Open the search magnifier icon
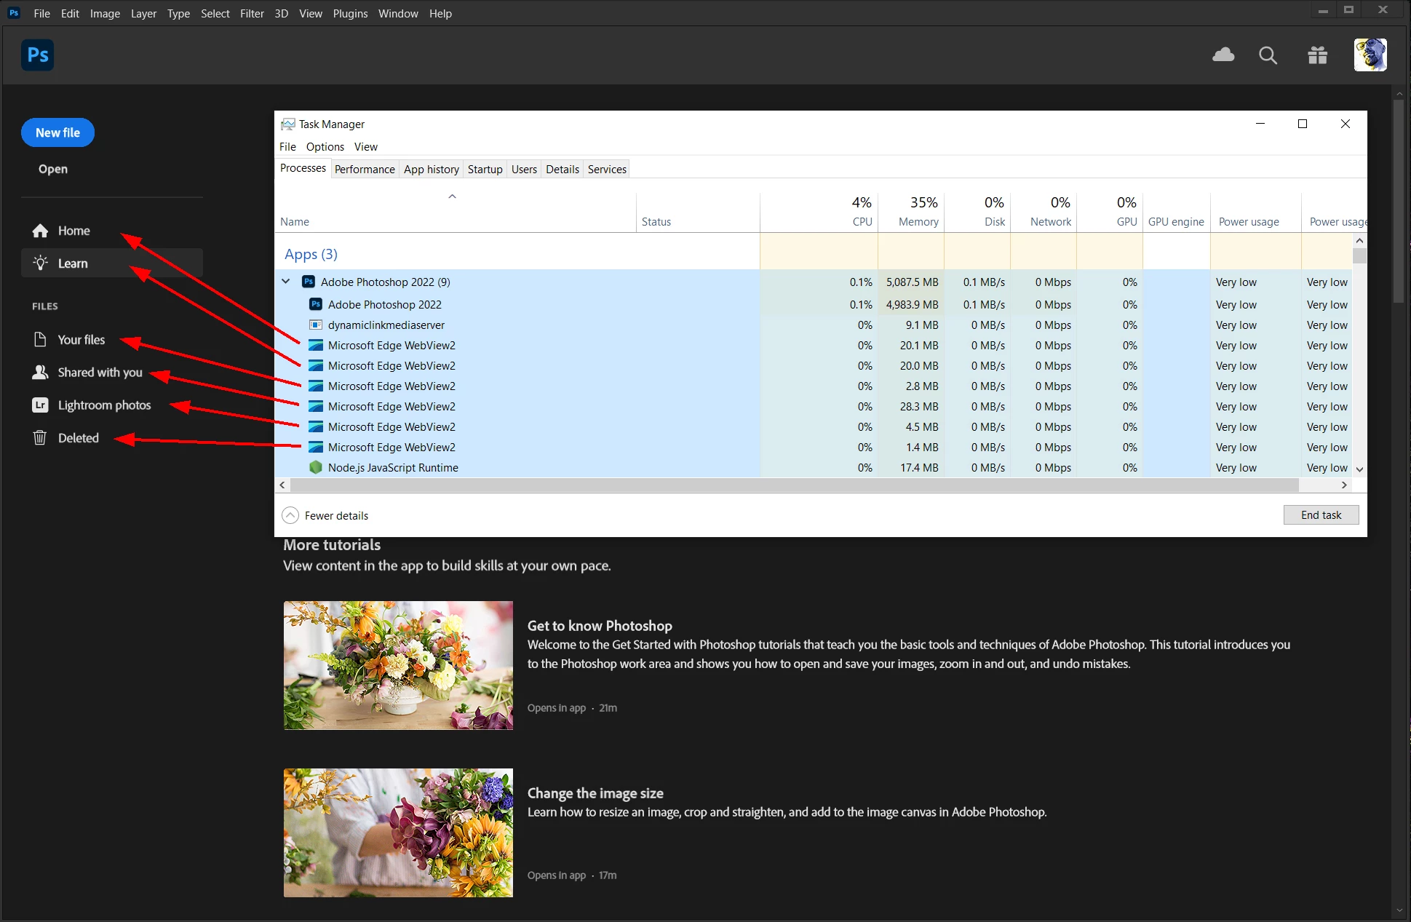Screen dimensions: 1411x922 [x=1268, y=55]
